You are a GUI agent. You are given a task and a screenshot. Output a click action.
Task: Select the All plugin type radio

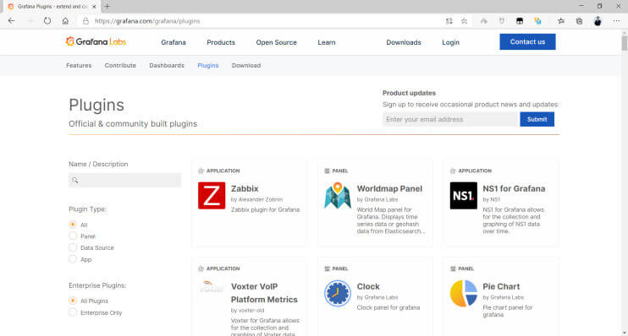[73, 225]
